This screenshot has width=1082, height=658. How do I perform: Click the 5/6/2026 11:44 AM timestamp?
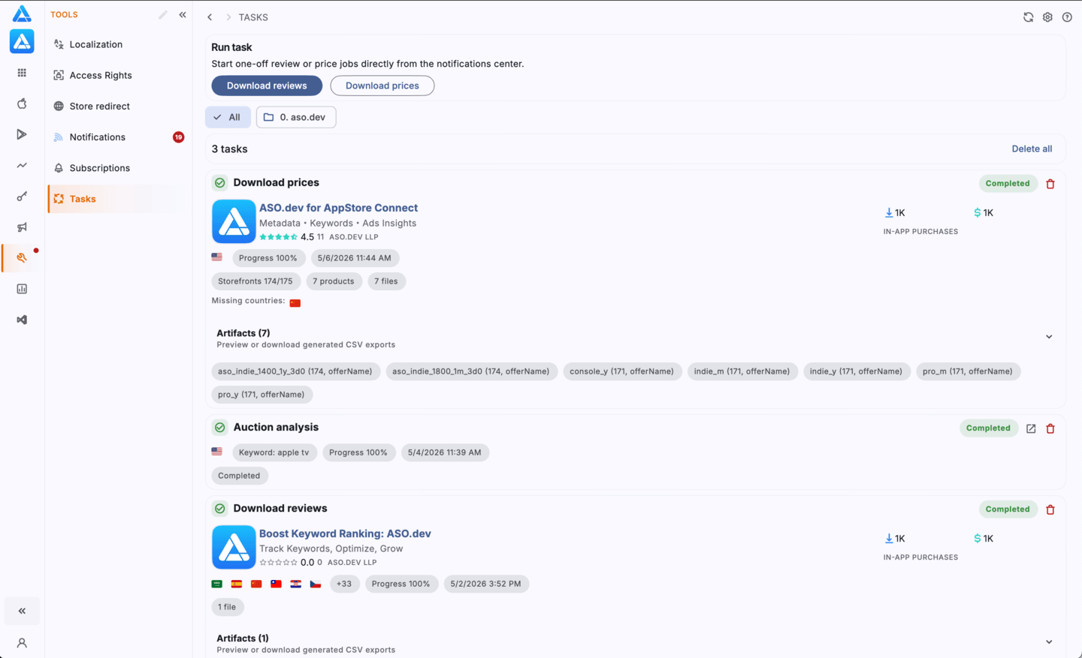[x=355, y=258]
